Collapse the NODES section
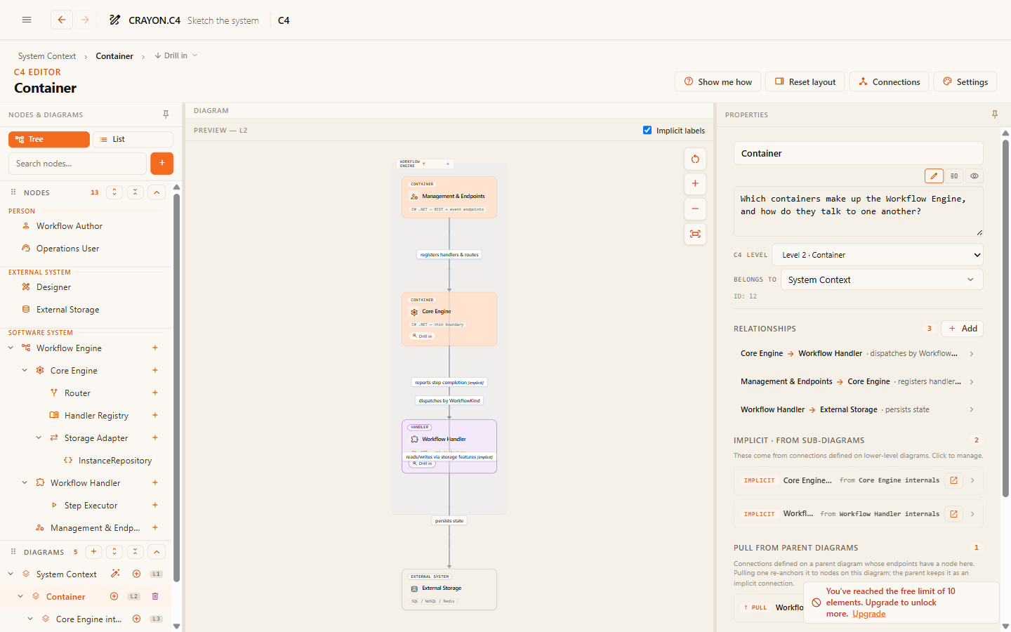This screenshot has width=1011, height=632. (157, 192)
